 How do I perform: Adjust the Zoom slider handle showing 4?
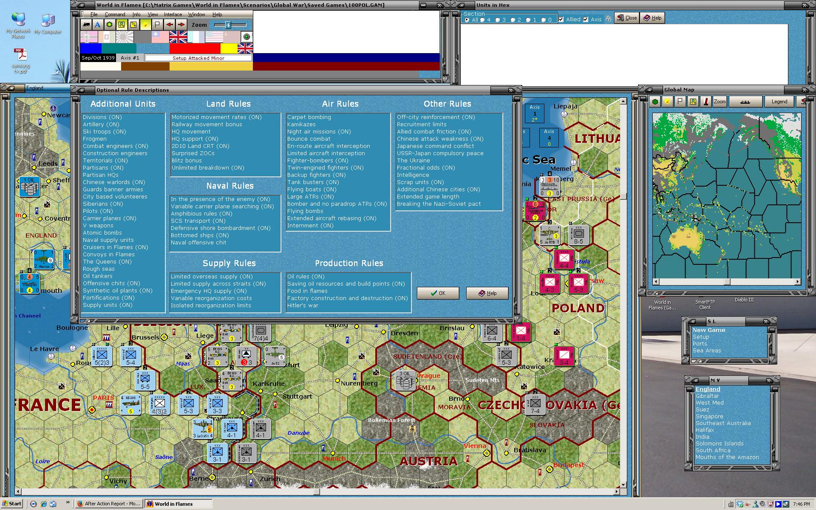click(x=228, y=25)
